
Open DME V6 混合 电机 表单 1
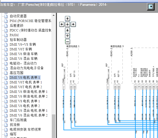(28, 111)
